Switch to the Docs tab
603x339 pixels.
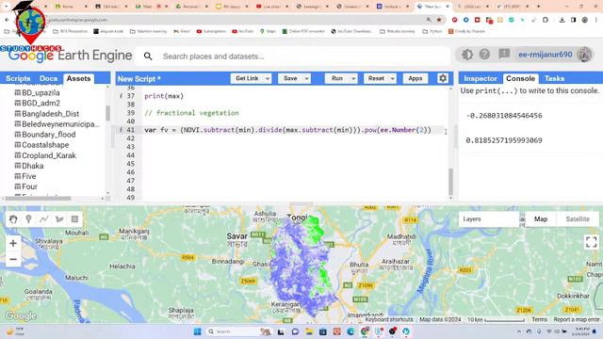48,78
